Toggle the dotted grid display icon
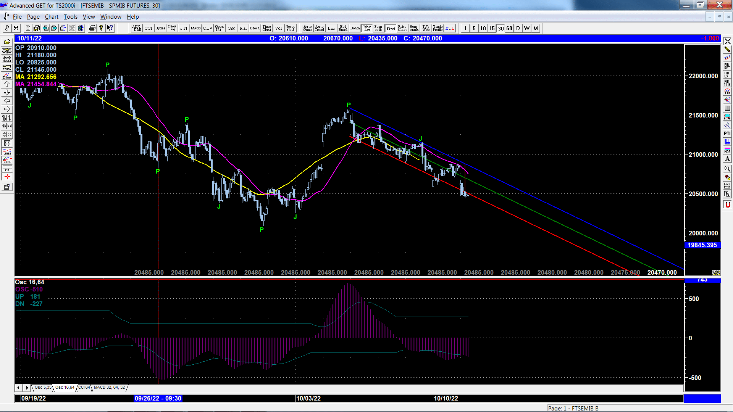The width and height of the screenshot is (733, 412). [7, 143]
